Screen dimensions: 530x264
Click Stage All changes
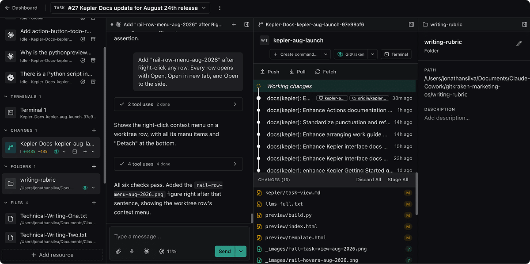pos(398,180)
